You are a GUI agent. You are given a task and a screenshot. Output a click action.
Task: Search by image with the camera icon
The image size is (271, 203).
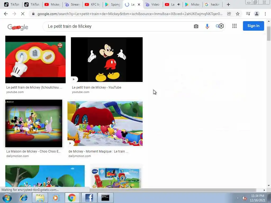click(x=196, y=26)
